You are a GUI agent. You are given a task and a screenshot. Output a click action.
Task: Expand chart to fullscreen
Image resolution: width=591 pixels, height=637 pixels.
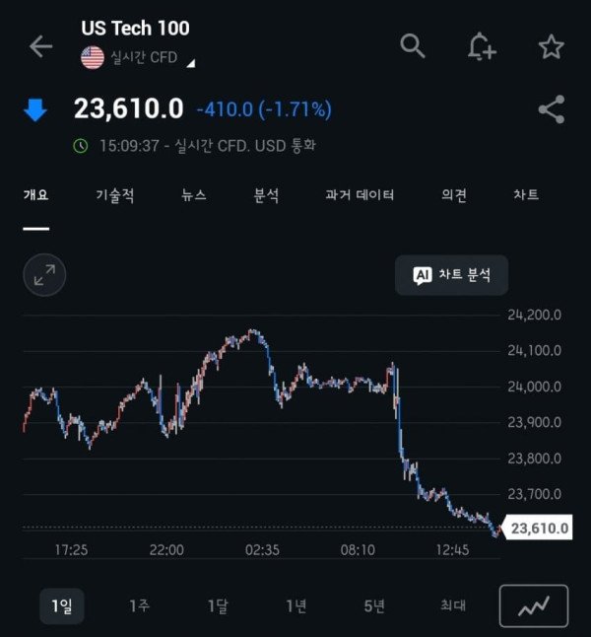click(44, 276)
